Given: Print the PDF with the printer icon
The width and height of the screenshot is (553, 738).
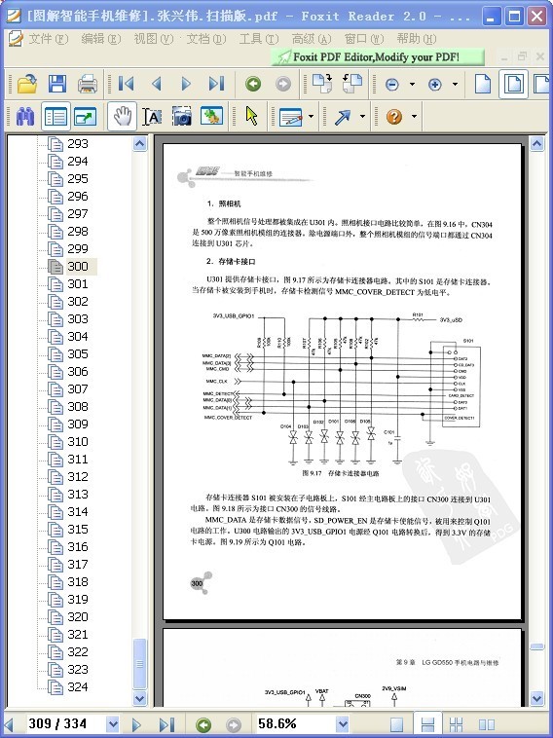Looking at the screenshot, I should [88, 85].
